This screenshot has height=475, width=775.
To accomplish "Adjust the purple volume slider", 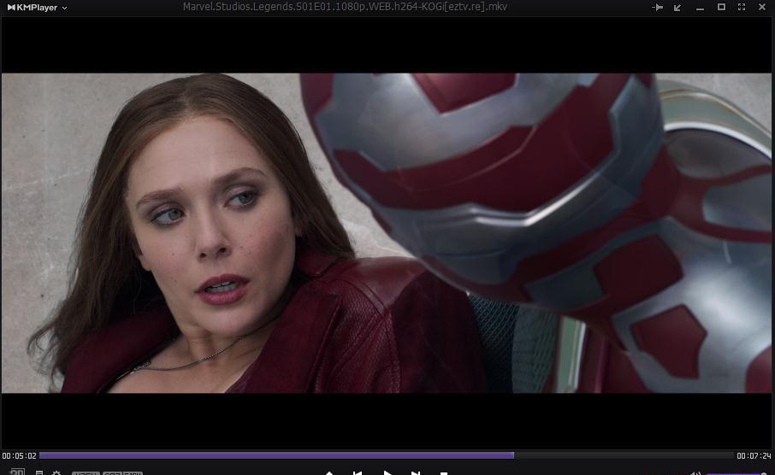I will click(x=737, y=473).
